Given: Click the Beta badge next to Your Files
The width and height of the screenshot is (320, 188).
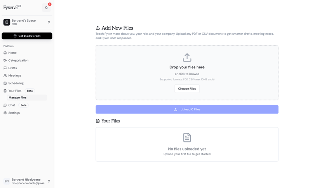Looking at the screenshot, I should click(x=30, y=91).
